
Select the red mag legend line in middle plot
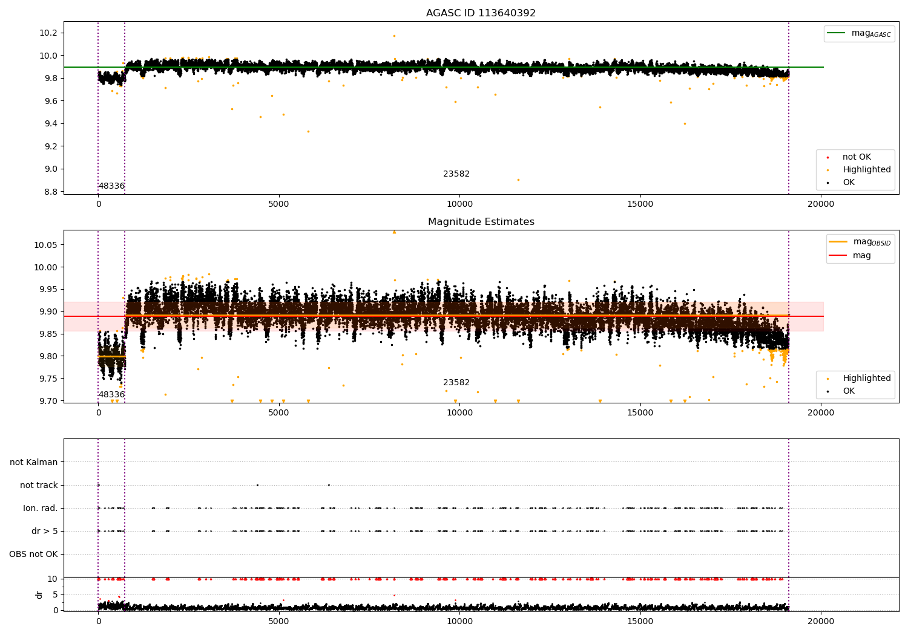(x=838, y=256)
